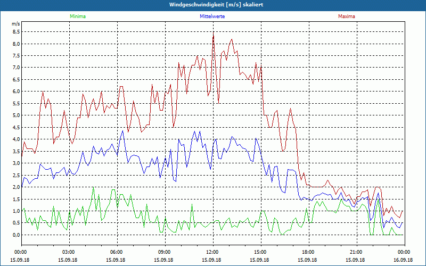Click the 0,5 y-axis value
The image size is (426, 266).
click(x=17, y=223)
